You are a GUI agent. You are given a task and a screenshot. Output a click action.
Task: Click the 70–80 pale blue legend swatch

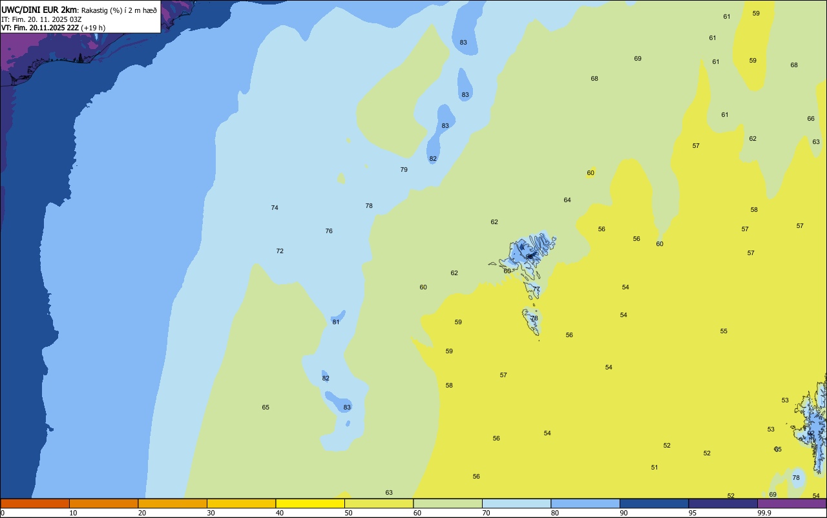pos(516,503)
